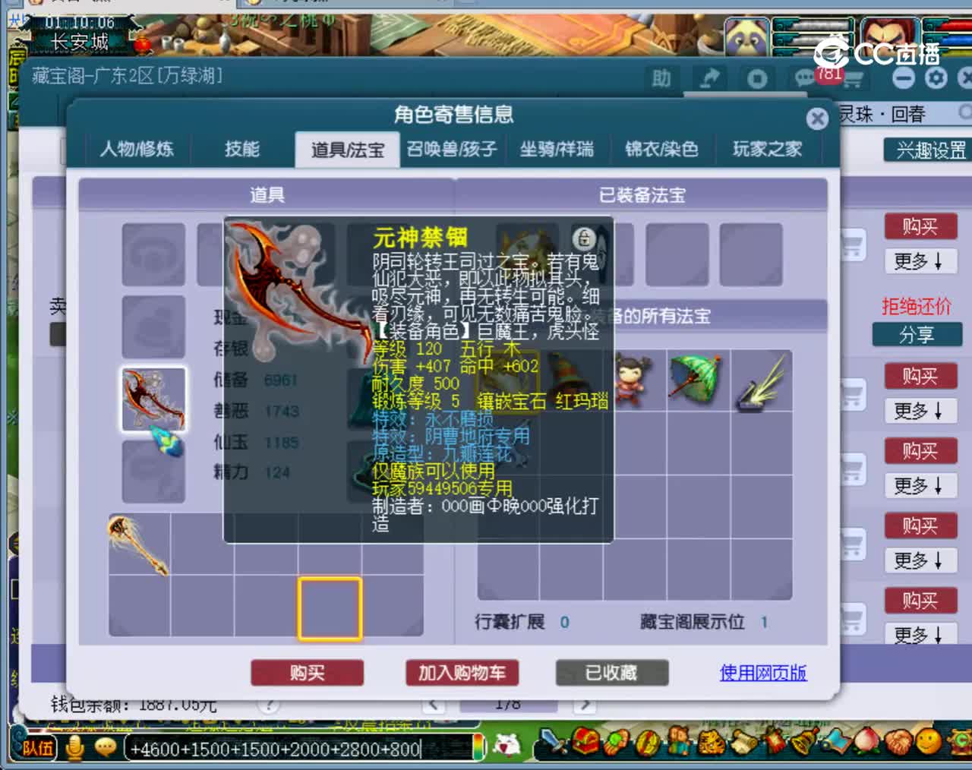This screenshot has height=770, width=972.
Task: Open the handshake friends icon
Action: 898,743
